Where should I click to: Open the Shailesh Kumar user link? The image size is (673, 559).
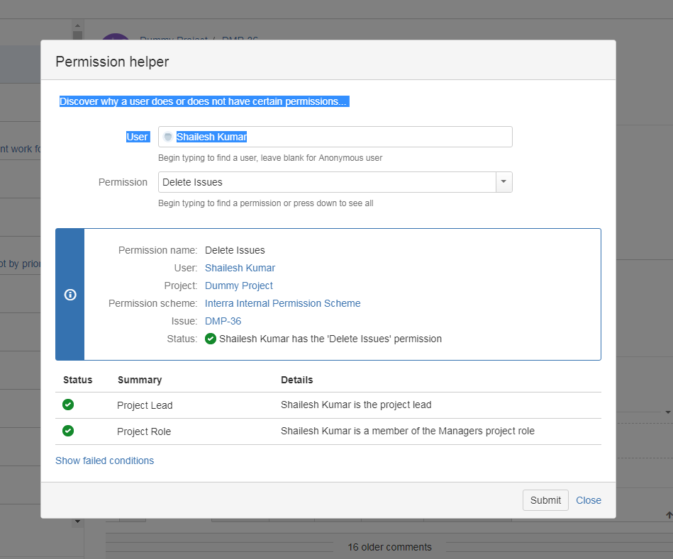tap(240, 268)
